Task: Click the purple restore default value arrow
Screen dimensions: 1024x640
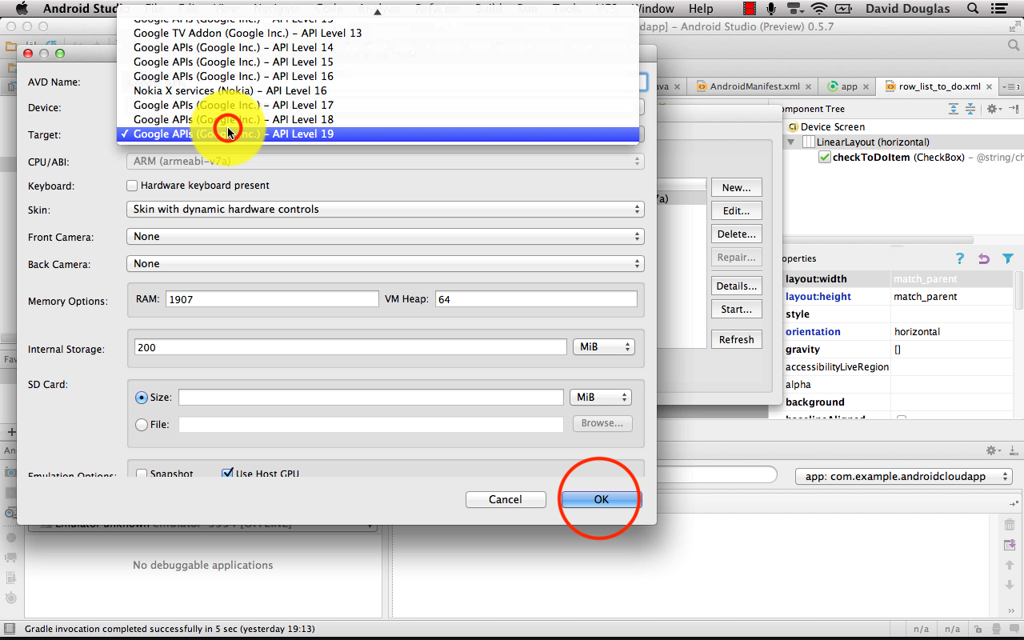Action: tap(984, 258)
